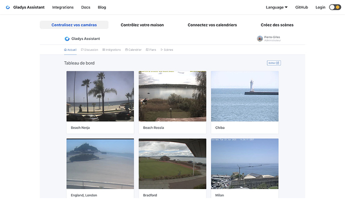
Task: Click the Pierre-Gilles user name
Action: point(272,37)
